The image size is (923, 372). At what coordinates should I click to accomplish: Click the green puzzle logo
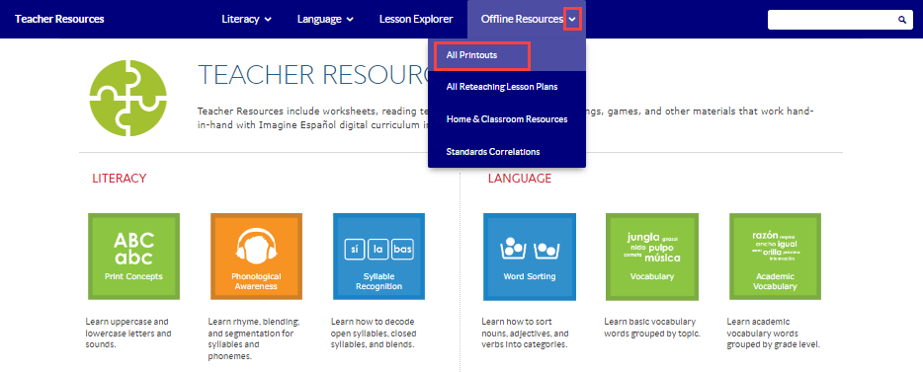pyautogui.click(x=127, y=98)
